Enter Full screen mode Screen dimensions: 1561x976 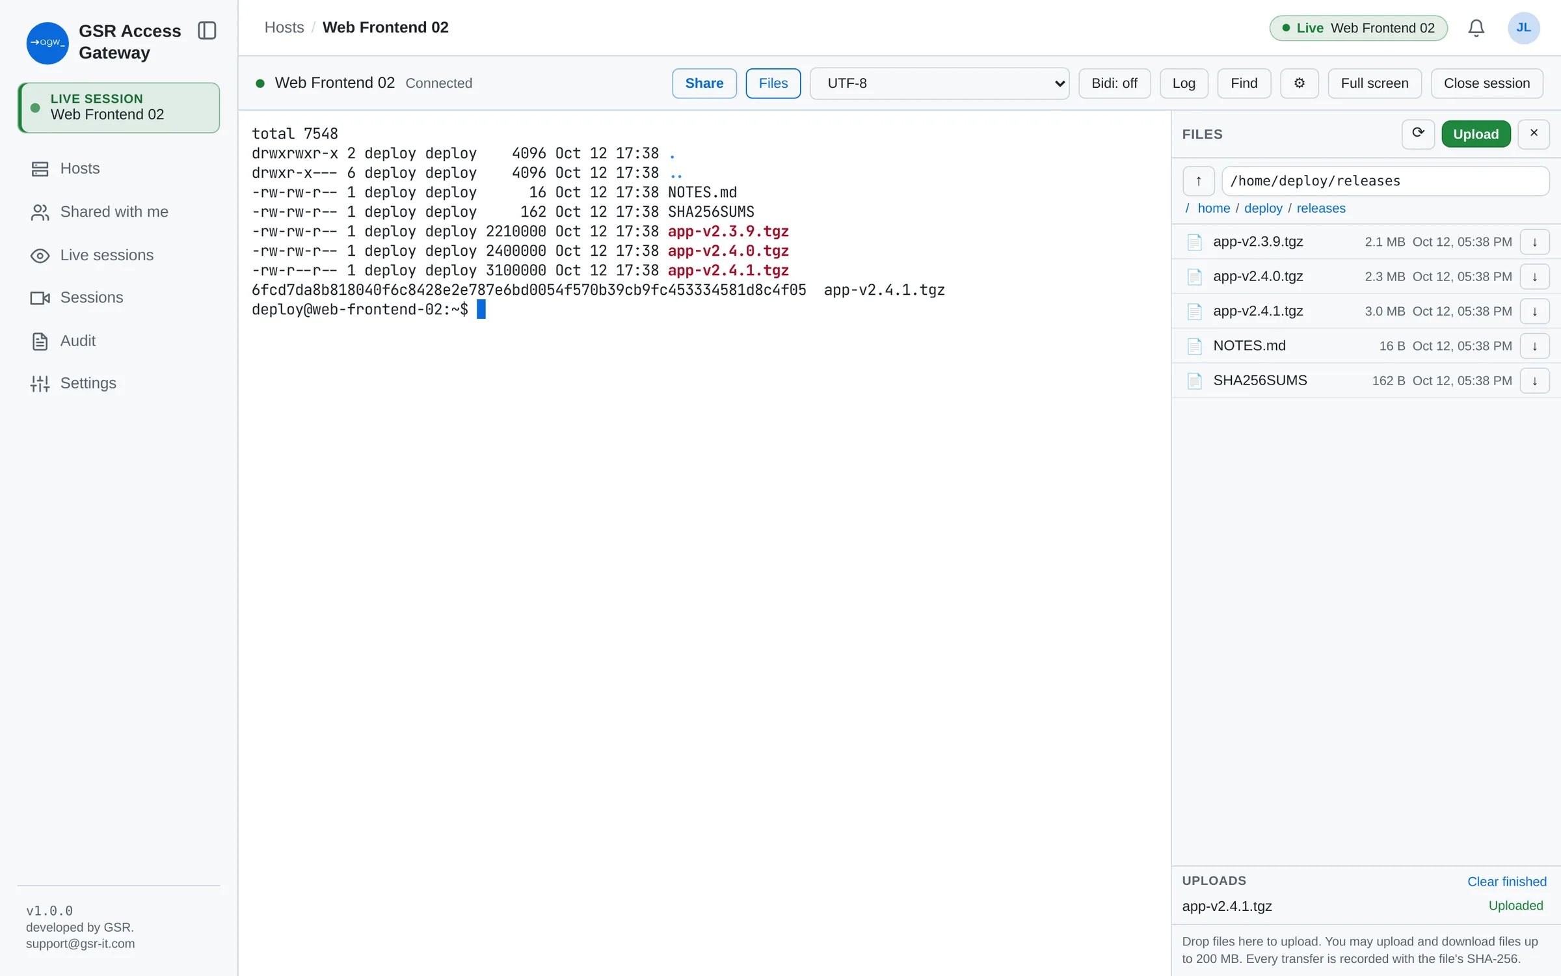pyautogui.click(x=1374, y=83)
